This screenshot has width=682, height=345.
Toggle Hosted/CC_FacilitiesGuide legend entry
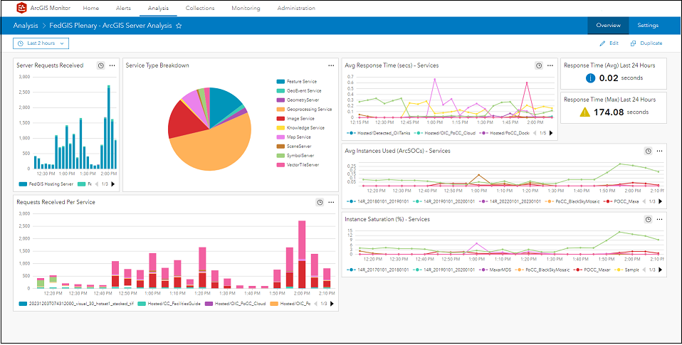click(169, 304)
